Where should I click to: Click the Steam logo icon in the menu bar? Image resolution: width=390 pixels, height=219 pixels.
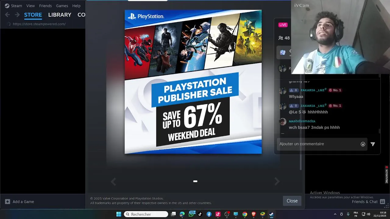click(x=7, y=6)
